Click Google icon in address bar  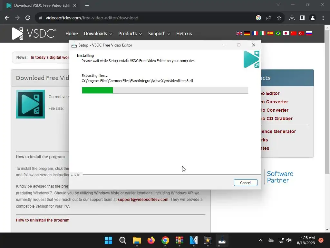pyautogui.click(x=258, y=18)
